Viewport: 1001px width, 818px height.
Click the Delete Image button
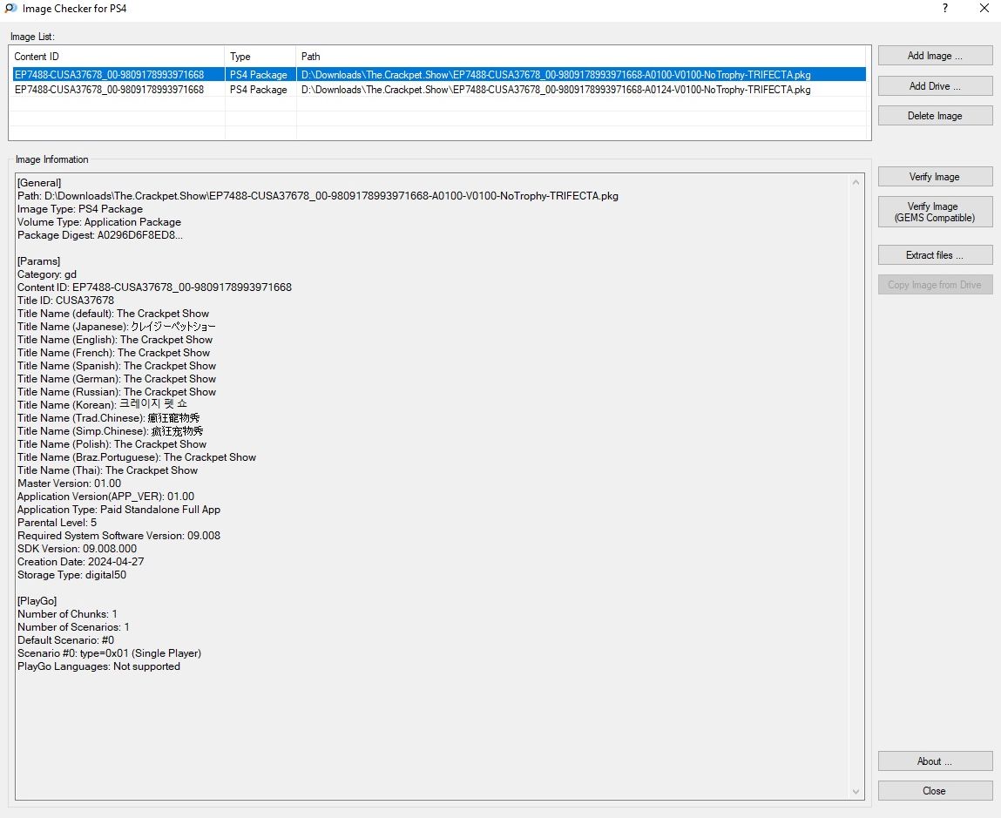(x=935, y=116)
